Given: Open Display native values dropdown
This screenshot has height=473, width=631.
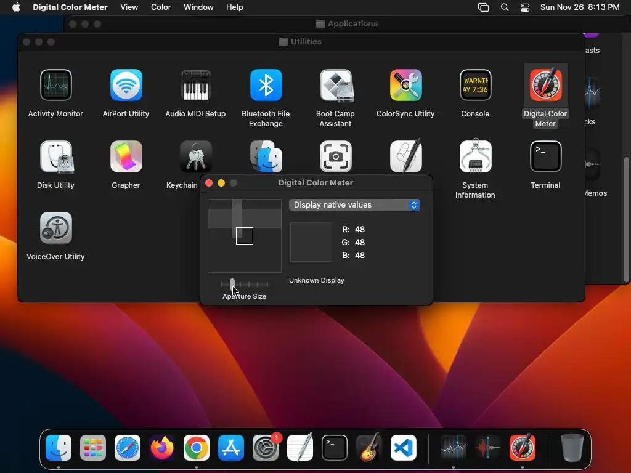Looking at the screenshot, I should click(x=354, y=205).
